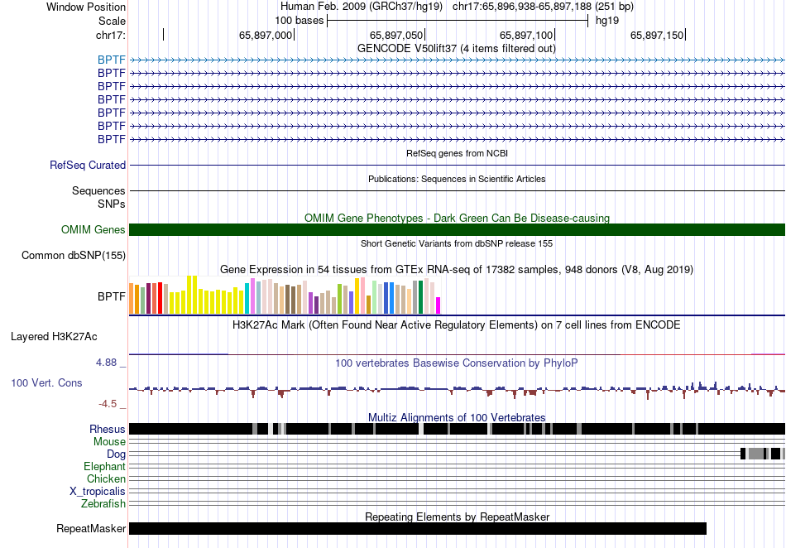Screen dimensions: 786x548
Task: Click the PhyloP conservation wiggle graph
Action: [458, 389]
